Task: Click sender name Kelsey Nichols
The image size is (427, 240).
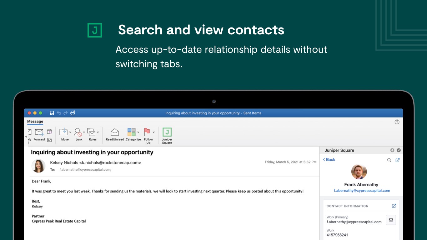Action: [x=64, y=162]
